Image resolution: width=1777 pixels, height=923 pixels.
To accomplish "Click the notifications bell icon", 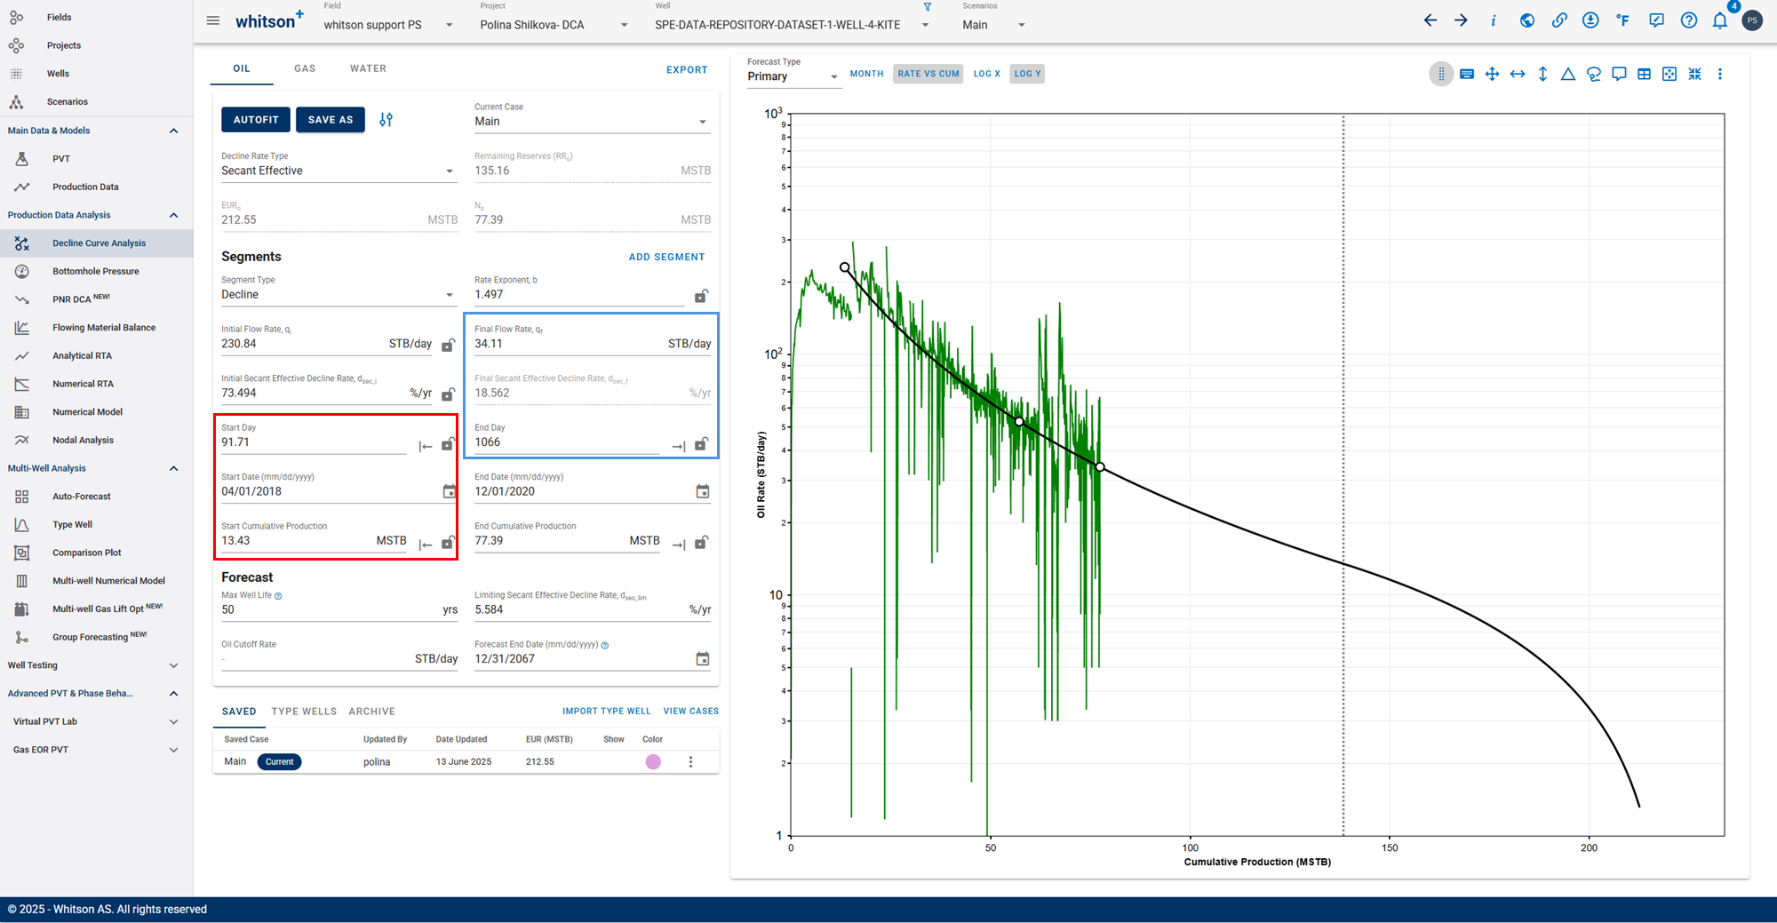I will pos(1720,20).
